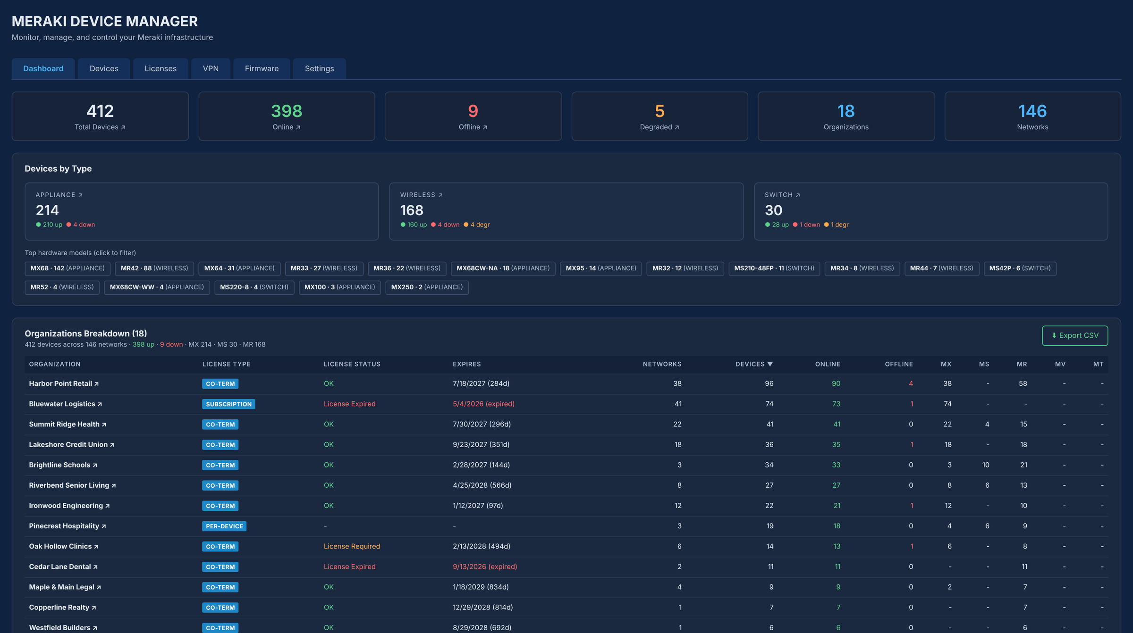Sort table by Networks column

click(662, 364)
